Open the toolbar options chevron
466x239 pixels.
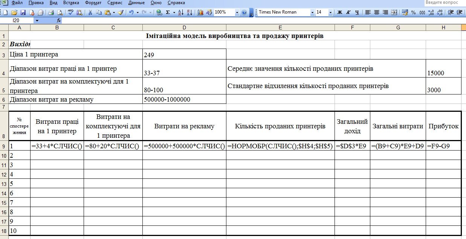pos(251,12)
